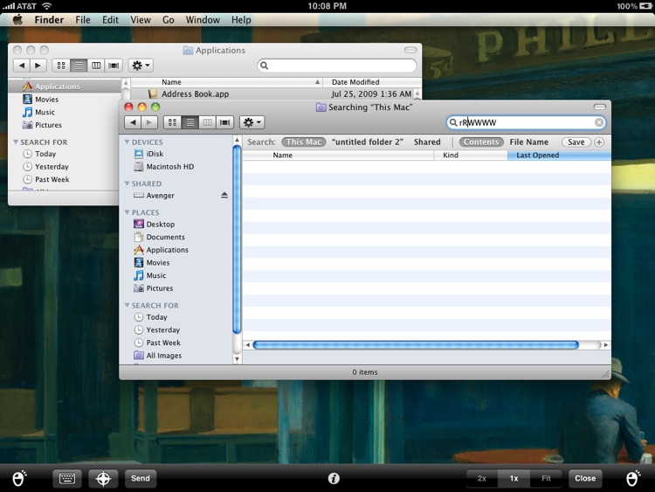Image resolution: width=655 pixels, height=492 pixels.
Task: Search by Contents
Action: (481, 142)
